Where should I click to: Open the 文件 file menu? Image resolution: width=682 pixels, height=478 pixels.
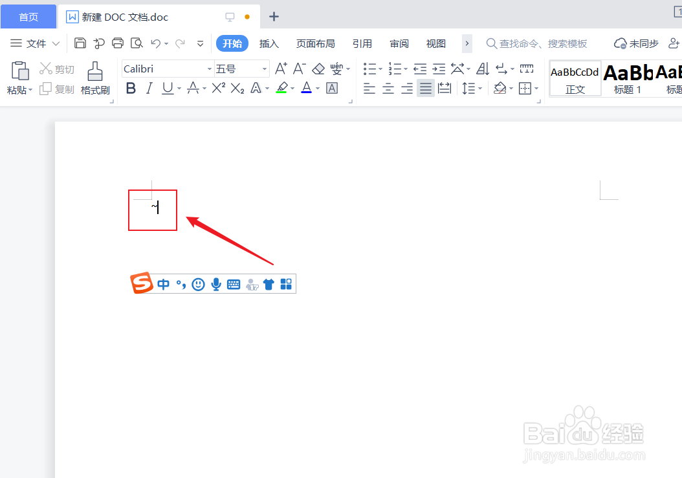(x=34, y=43)
